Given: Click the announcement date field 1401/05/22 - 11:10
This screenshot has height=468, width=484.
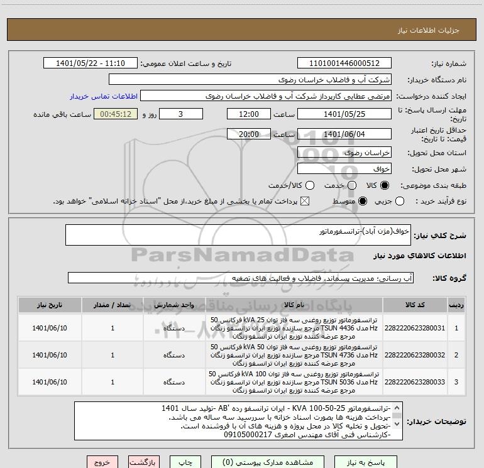Looking at the screenshot, I should (x=91, y=63).
